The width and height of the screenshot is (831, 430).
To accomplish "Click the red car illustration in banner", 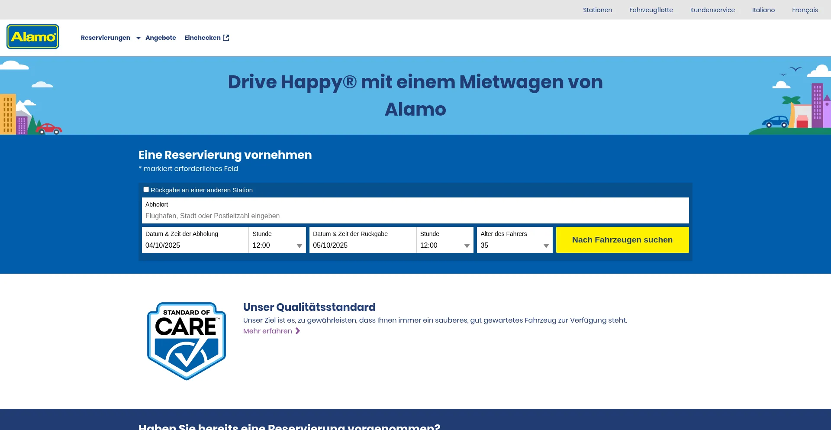I will (49, 129).
